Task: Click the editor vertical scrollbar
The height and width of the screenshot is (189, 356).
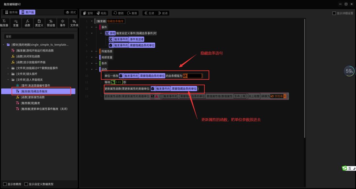Action: pos(305,78)
